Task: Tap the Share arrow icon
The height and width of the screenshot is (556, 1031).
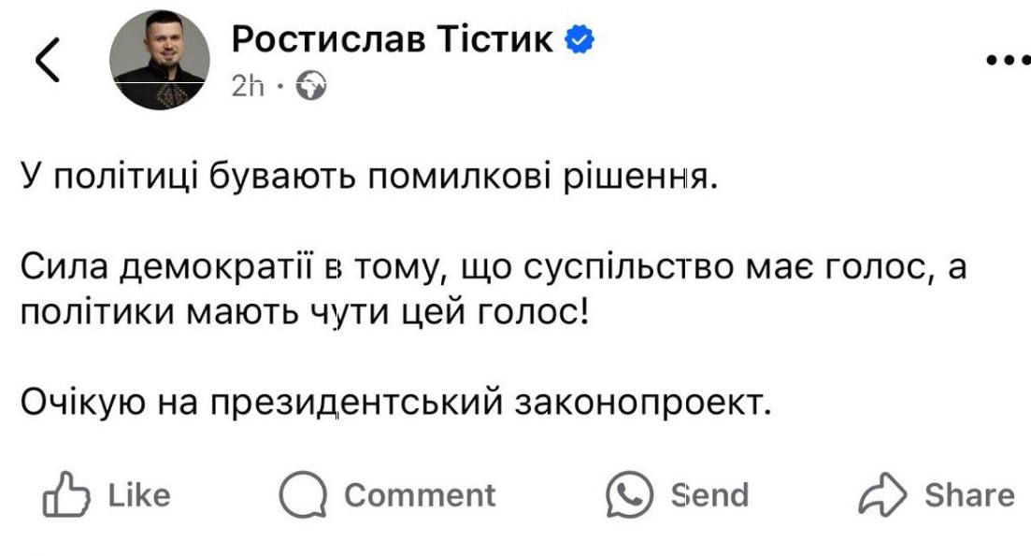Action: (882, 495)
